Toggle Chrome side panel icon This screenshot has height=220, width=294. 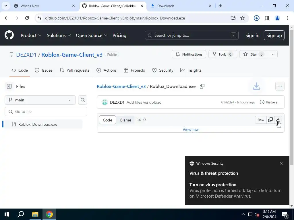click(x=267, y=18)
